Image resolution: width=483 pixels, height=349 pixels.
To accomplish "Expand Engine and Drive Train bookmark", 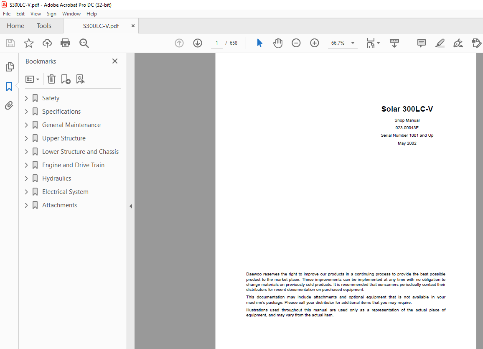I will click(x=26, y=165).
